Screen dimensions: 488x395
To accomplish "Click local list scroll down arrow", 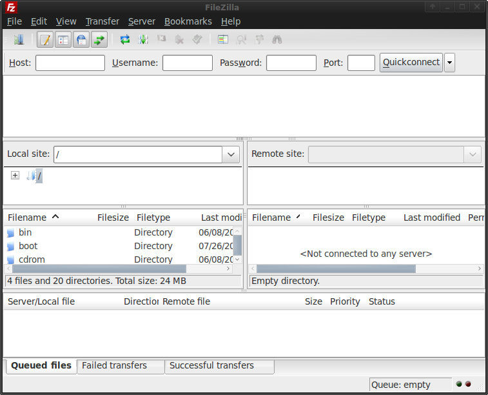I will point(237,259).
